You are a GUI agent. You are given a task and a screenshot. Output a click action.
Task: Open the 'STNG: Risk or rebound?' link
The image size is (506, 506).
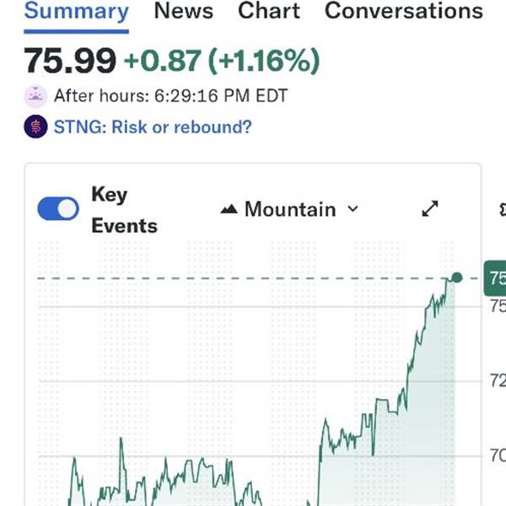click(152, 127)
